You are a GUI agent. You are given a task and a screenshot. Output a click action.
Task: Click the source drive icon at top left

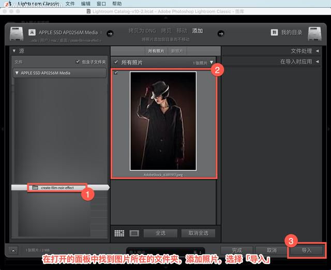pos(17,34)
